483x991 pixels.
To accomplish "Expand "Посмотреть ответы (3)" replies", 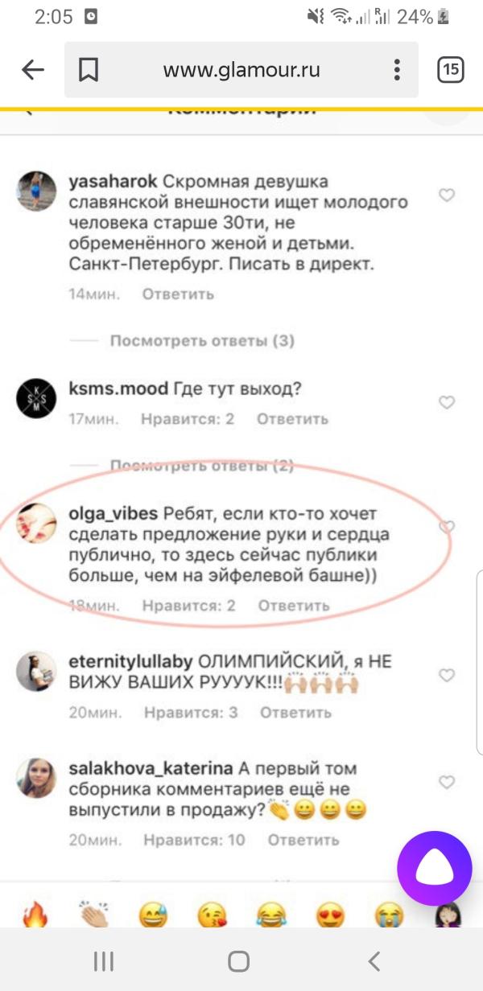I will tap(202, 341).
